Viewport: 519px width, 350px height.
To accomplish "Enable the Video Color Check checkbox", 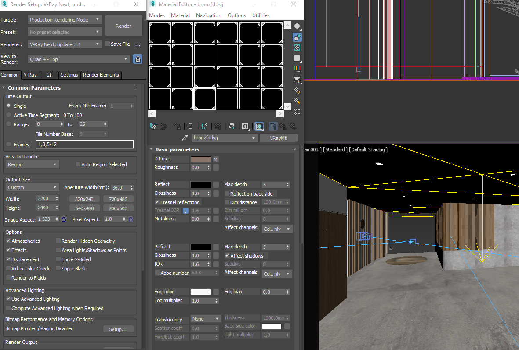I will 8,269.
